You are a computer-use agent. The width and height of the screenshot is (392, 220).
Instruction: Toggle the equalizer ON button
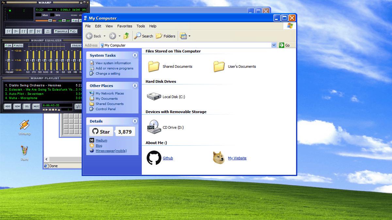click(x=8, y=45)
